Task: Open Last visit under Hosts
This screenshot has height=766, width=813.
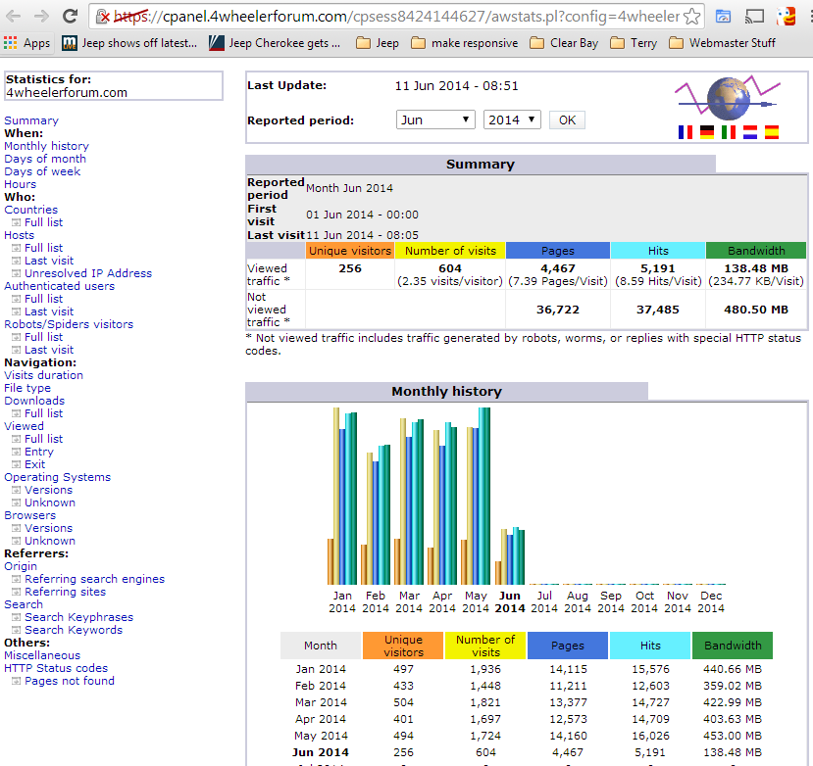Action: 49,261
